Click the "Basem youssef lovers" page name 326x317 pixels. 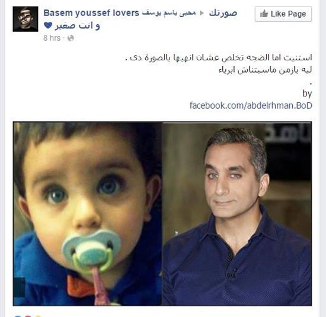pos(91,13)
